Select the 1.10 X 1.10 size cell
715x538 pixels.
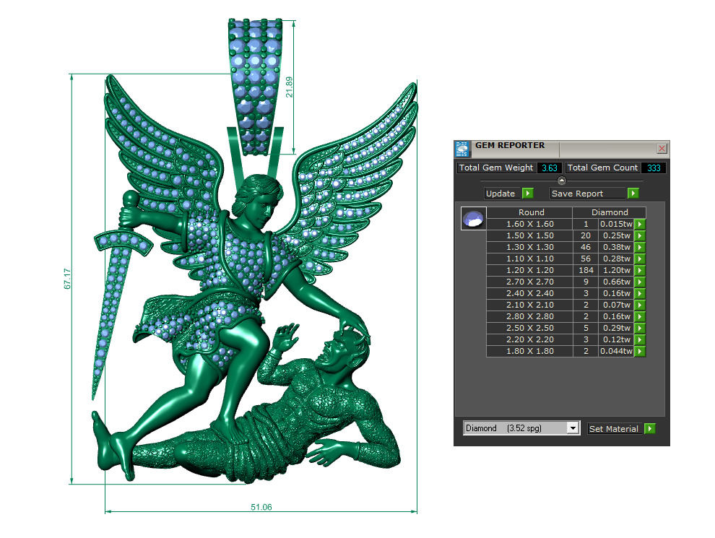[530, 259]
